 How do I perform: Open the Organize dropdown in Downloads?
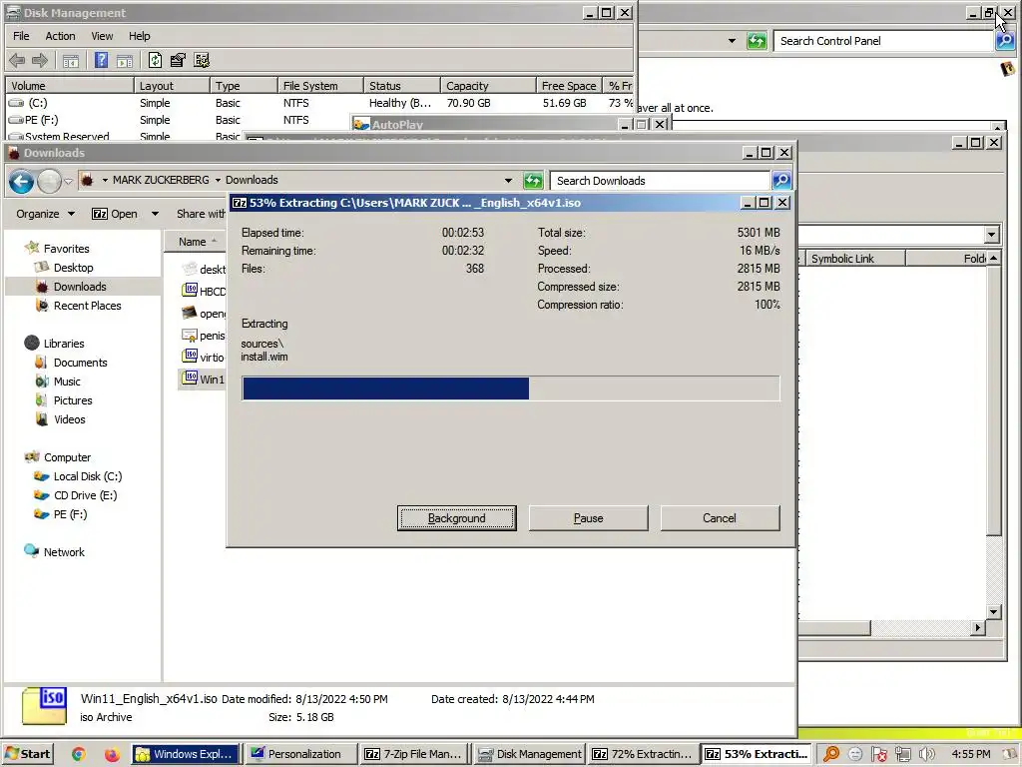(45, 214)
